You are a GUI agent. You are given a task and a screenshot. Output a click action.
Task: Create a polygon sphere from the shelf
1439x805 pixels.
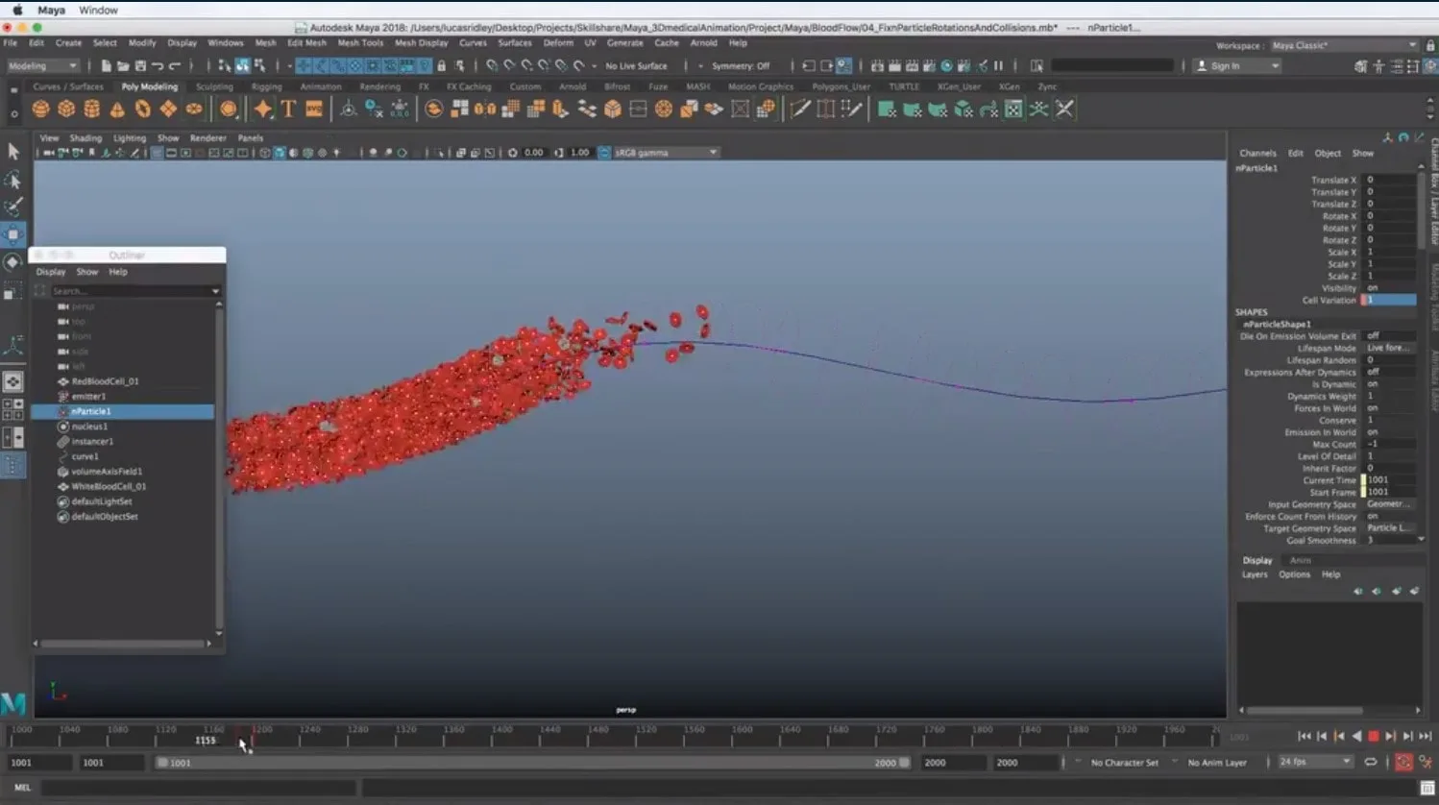[41, 109]
